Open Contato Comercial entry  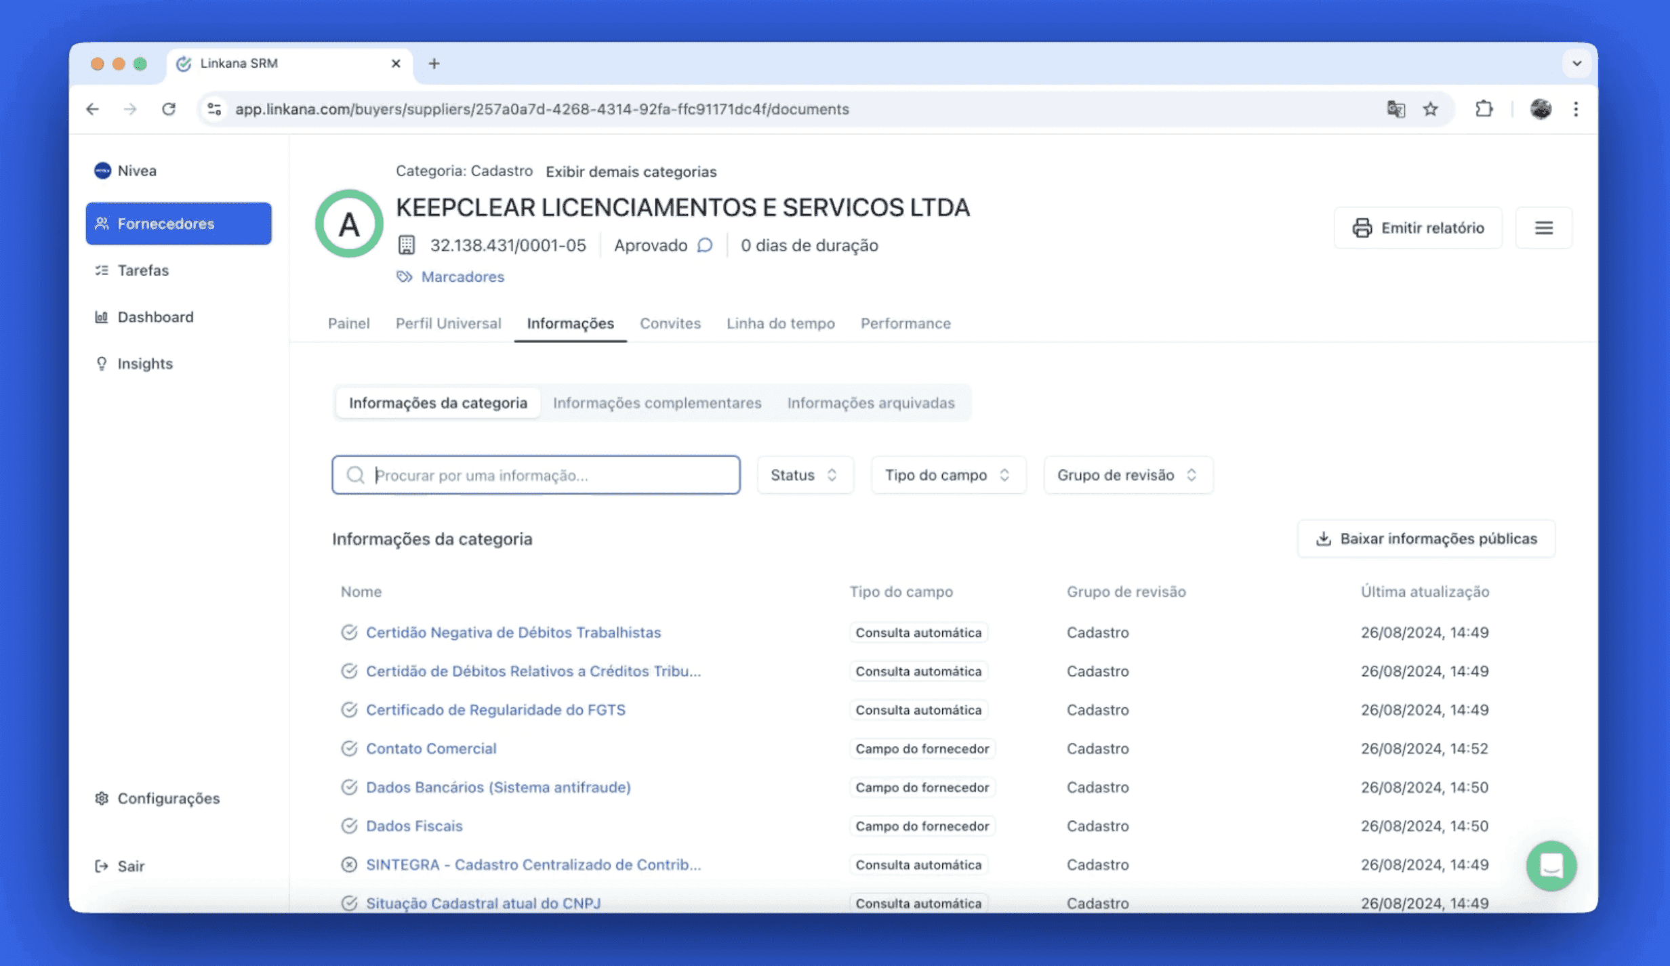[x=431, y=748]
